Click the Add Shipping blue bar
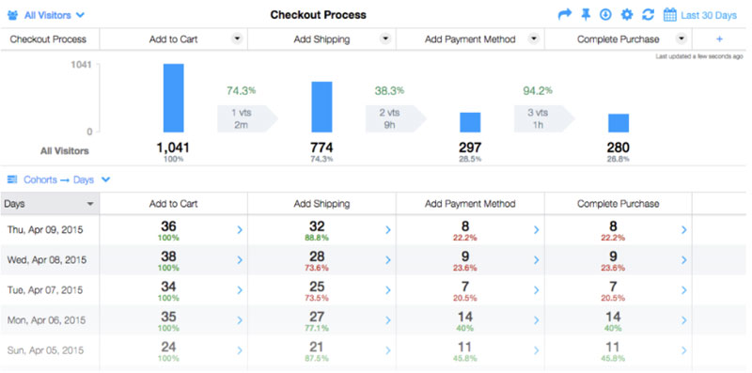 point(321,107)
